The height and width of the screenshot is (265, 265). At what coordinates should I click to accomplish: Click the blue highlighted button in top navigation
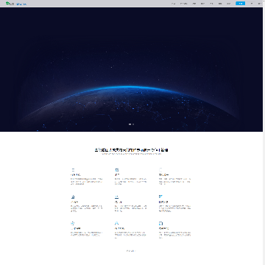click(240, 4)
